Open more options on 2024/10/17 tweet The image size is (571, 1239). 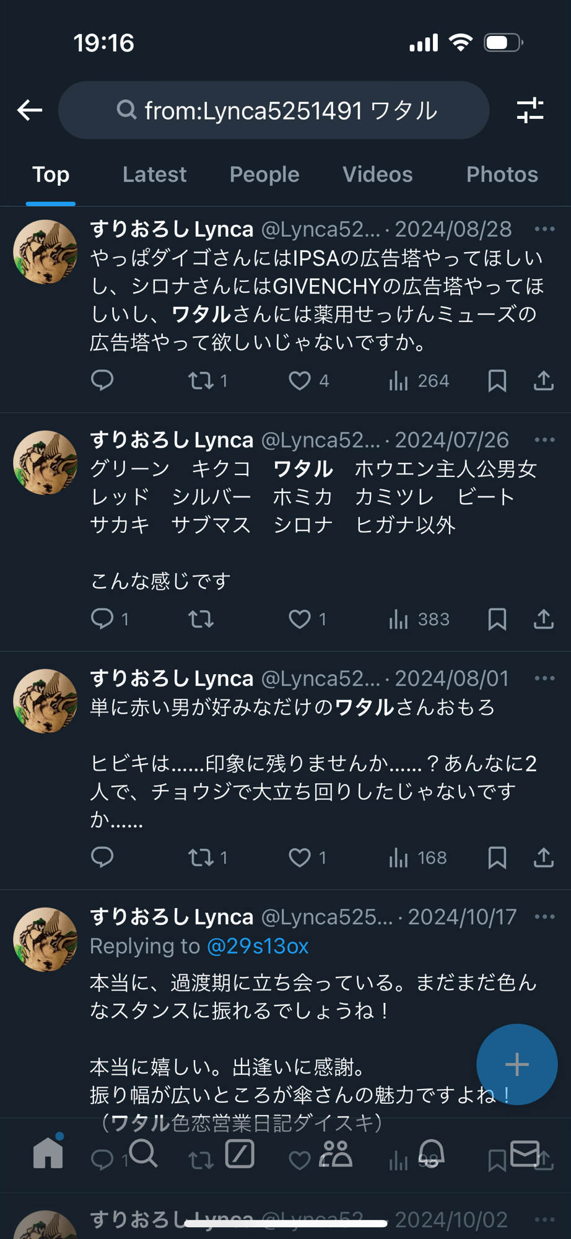click(544, 917)
